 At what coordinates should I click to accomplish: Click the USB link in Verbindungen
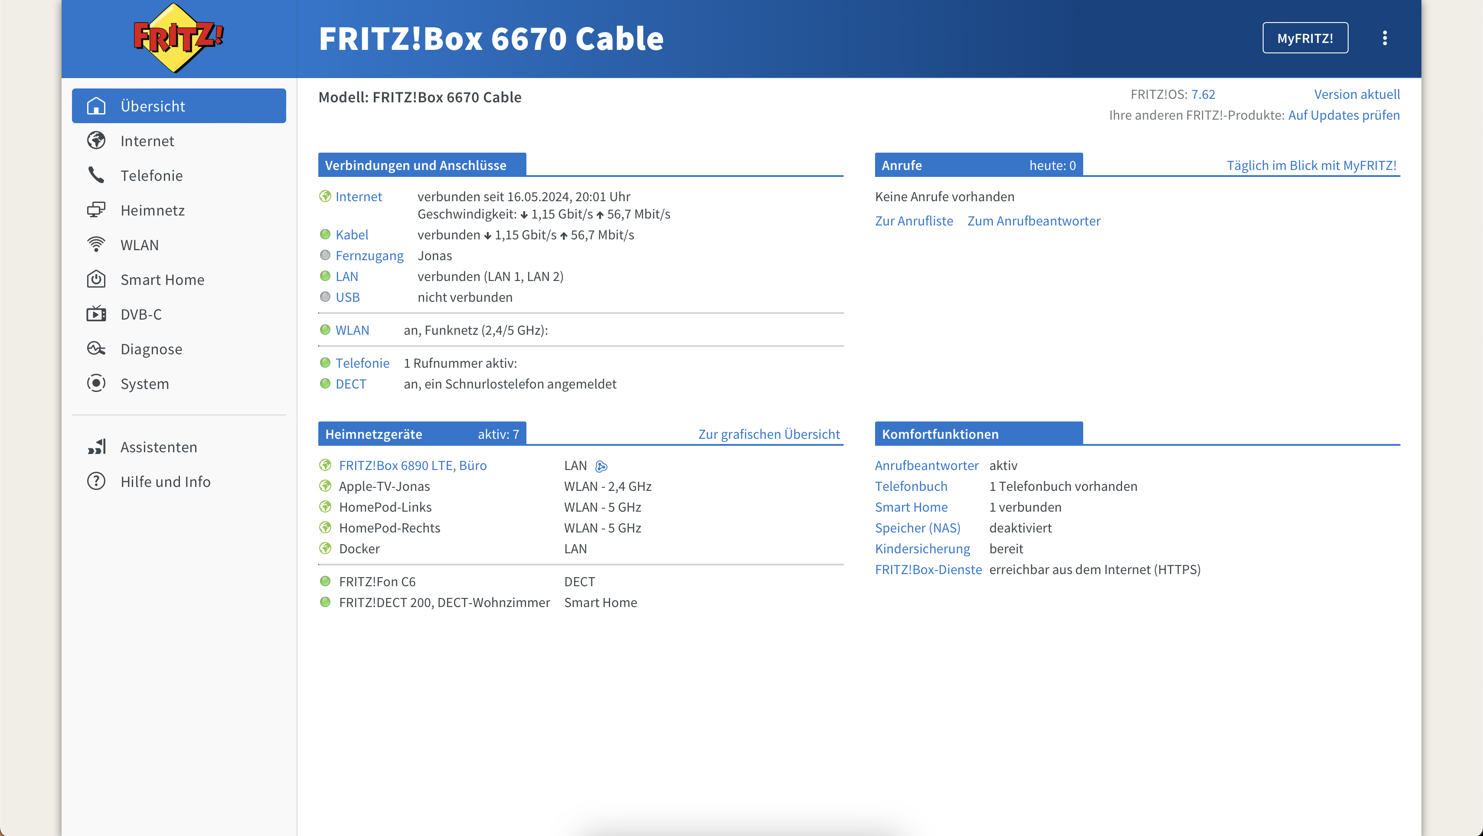[x=347, y=297]
